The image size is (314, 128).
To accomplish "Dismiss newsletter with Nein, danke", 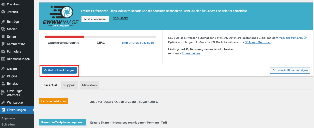I will (120, 18).
